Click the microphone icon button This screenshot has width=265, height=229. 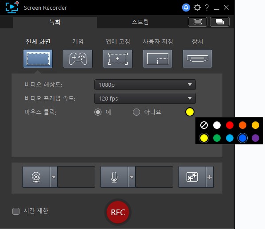point(114,177)
